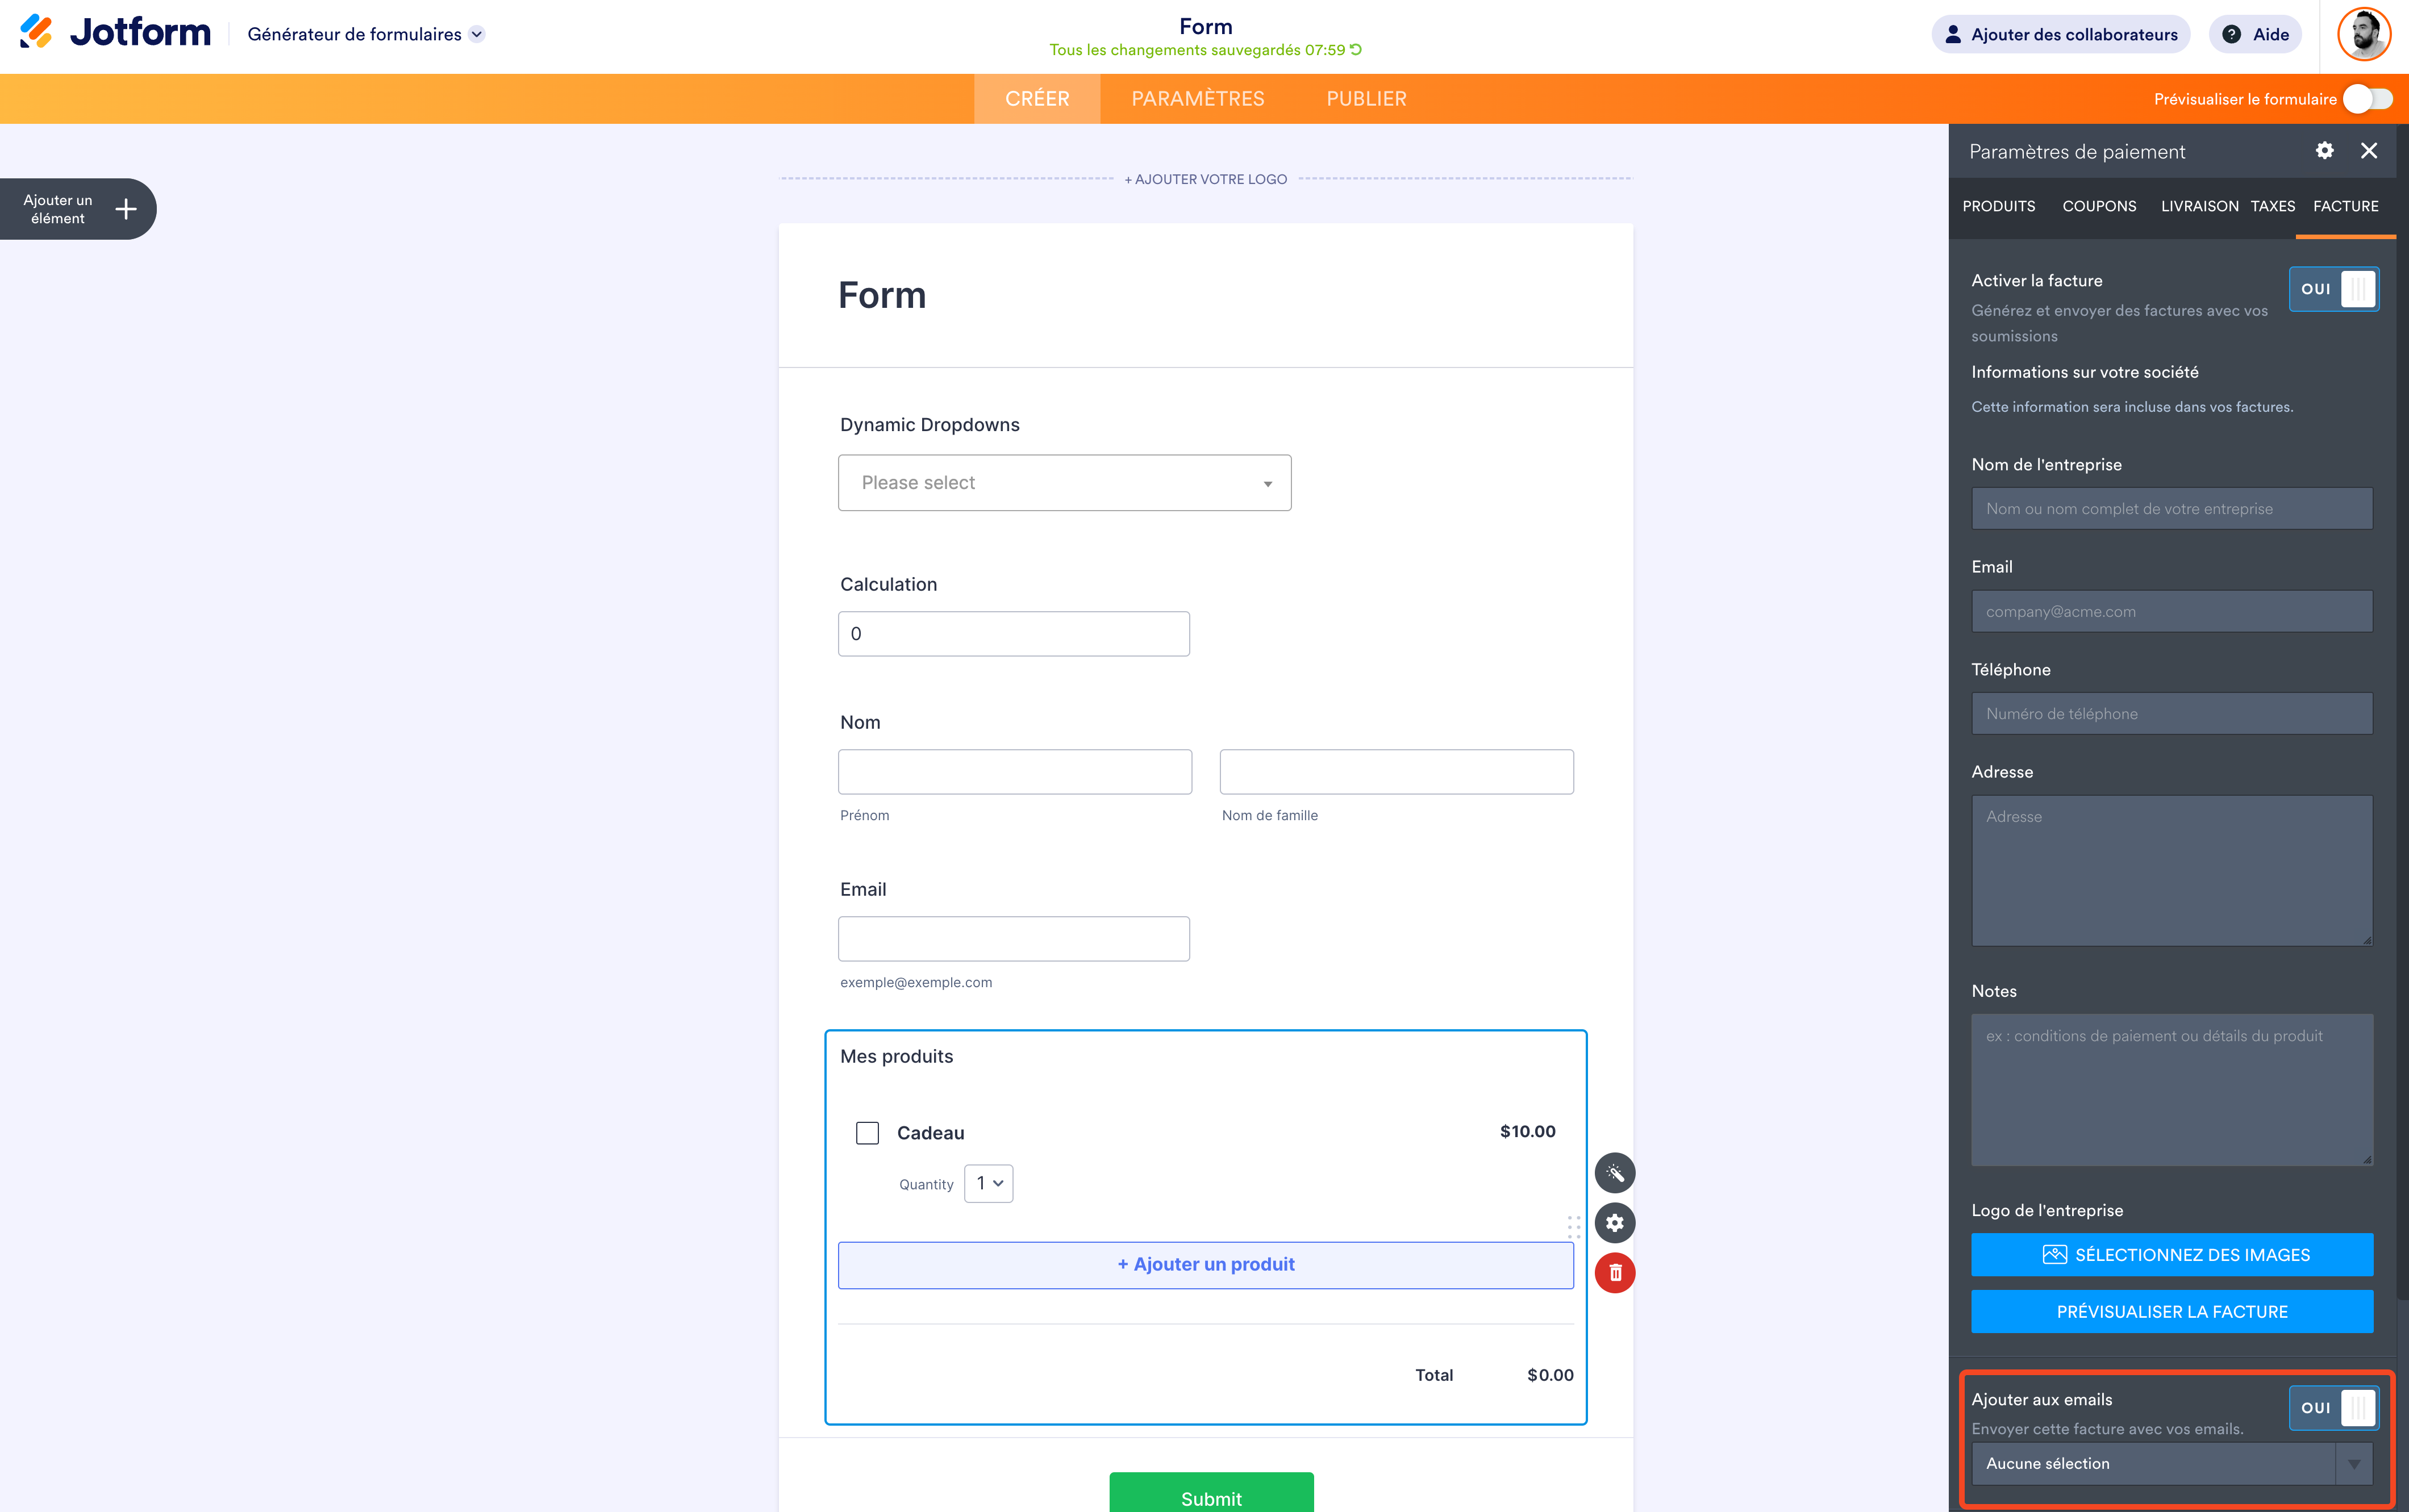Image resolution: width=2409 pixels, height=1512 pixels.
Task: Close the Paramètres de paiement panel
Action: click(x=2368, y=151)
